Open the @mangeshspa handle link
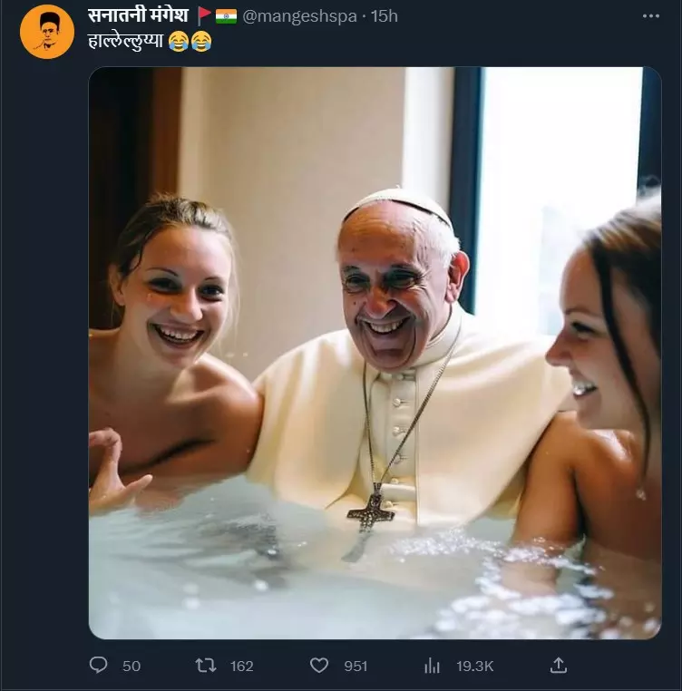This screenshot has width=682, height=691. (x=299, y=16)
